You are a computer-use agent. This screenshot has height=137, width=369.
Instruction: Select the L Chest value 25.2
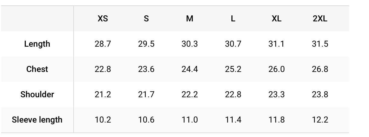point(233,69)
